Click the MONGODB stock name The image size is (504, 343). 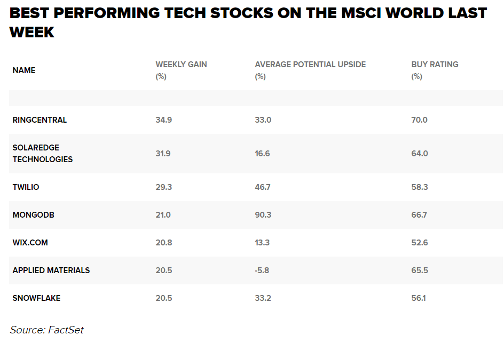pyautogui.click(x=34, y=215)
